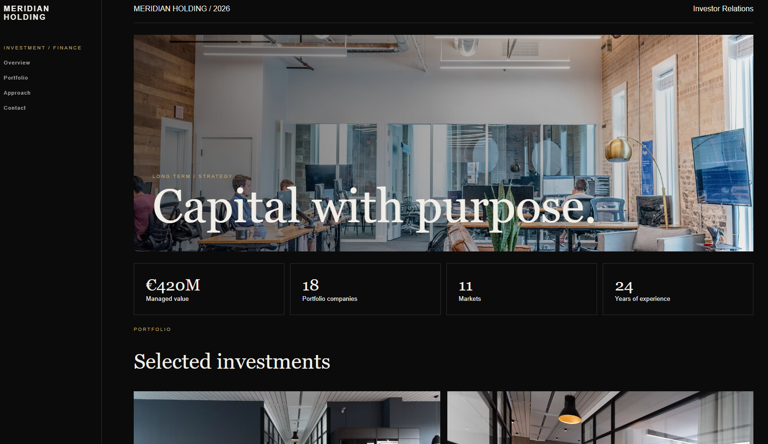Viewport: 768px width, 444px height.
Task: Open the first investment thumbnail with dark corridor
Action: pyautogui.click(x=287, y=418)
